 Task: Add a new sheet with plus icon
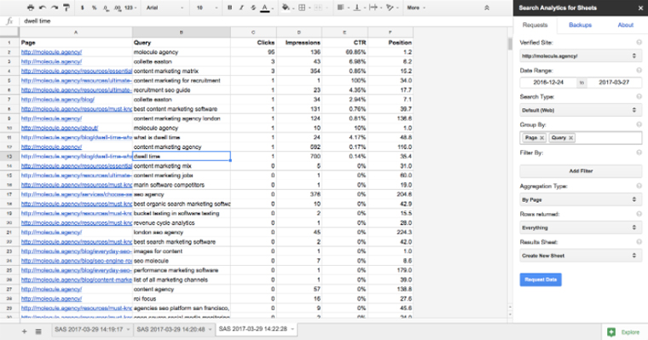pyautogui.click(x=24, y=331)
